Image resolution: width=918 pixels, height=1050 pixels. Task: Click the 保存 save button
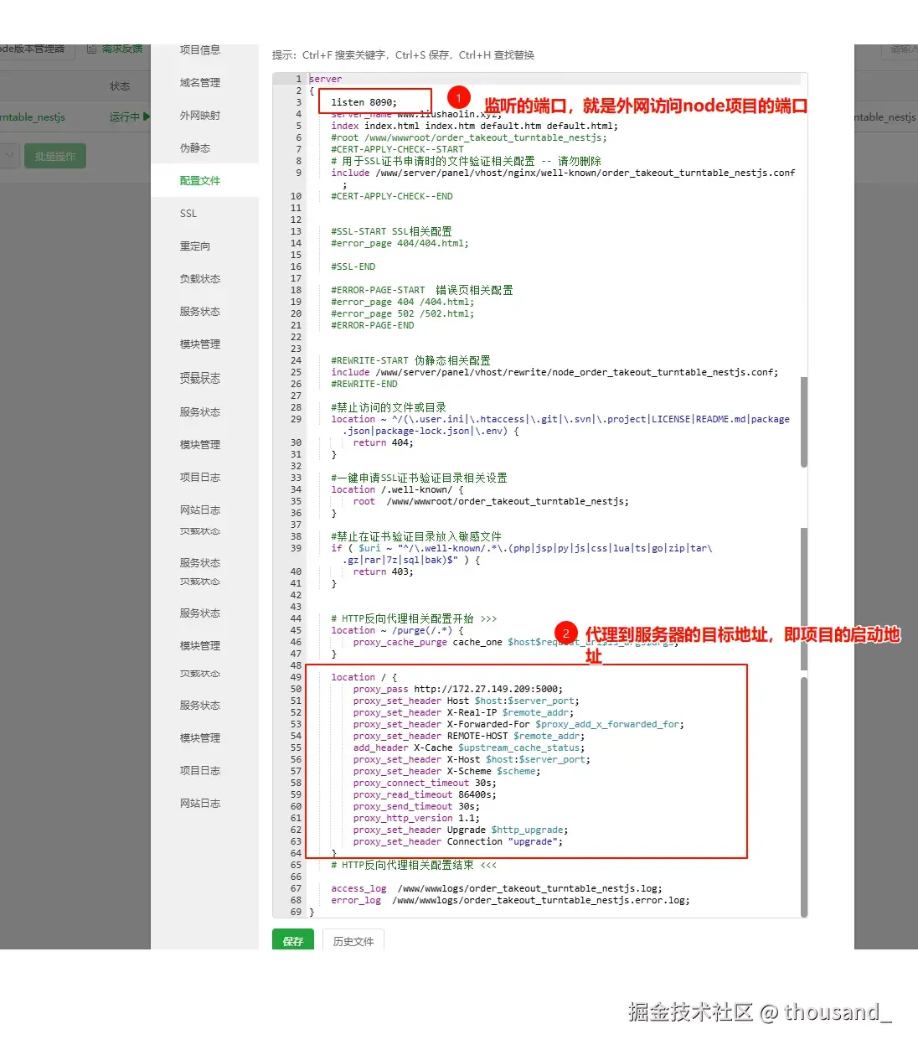click(292, 940)
